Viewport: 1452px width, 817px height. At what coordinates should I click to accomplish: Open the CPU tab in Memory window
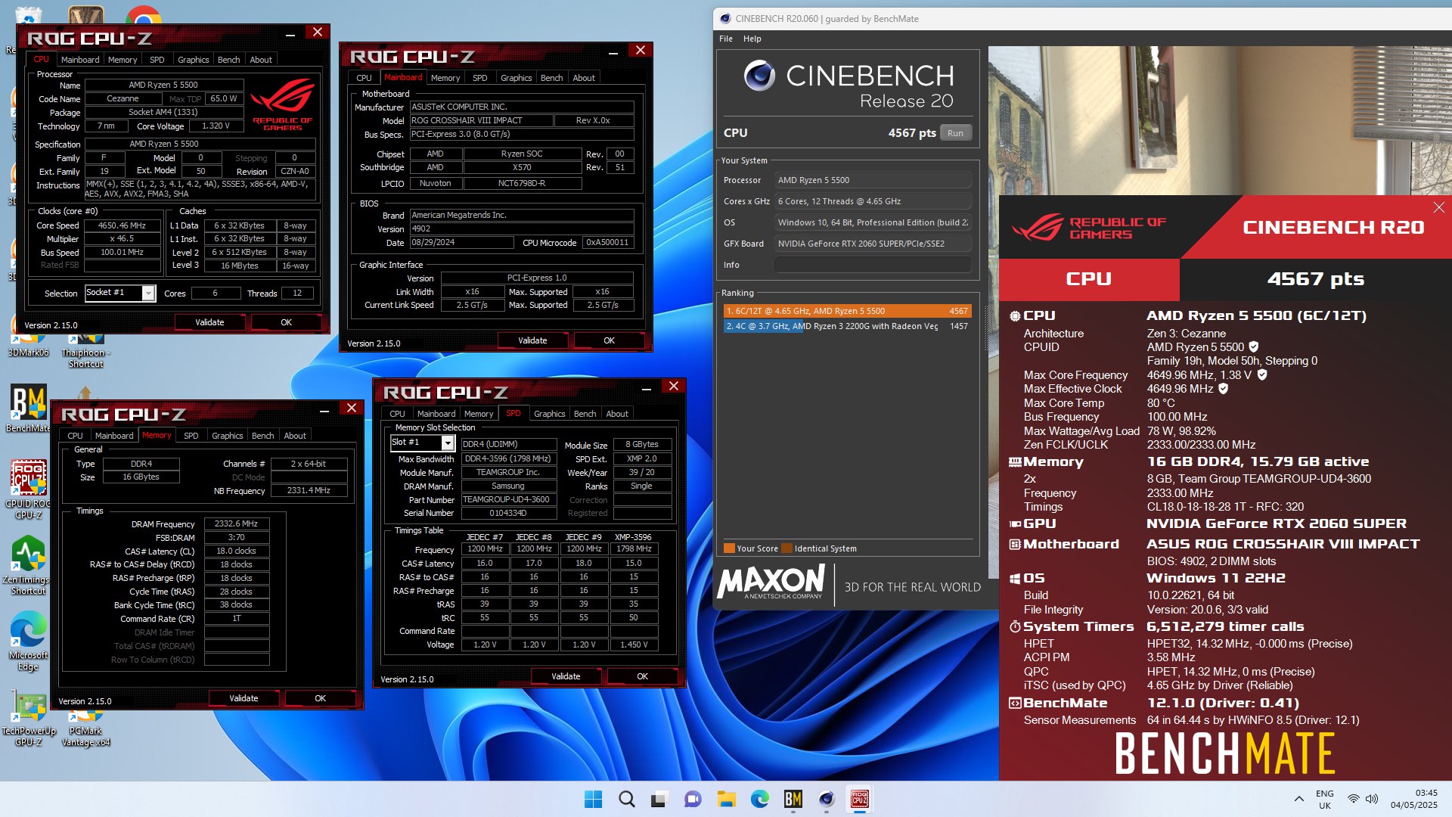pos(75,436)
